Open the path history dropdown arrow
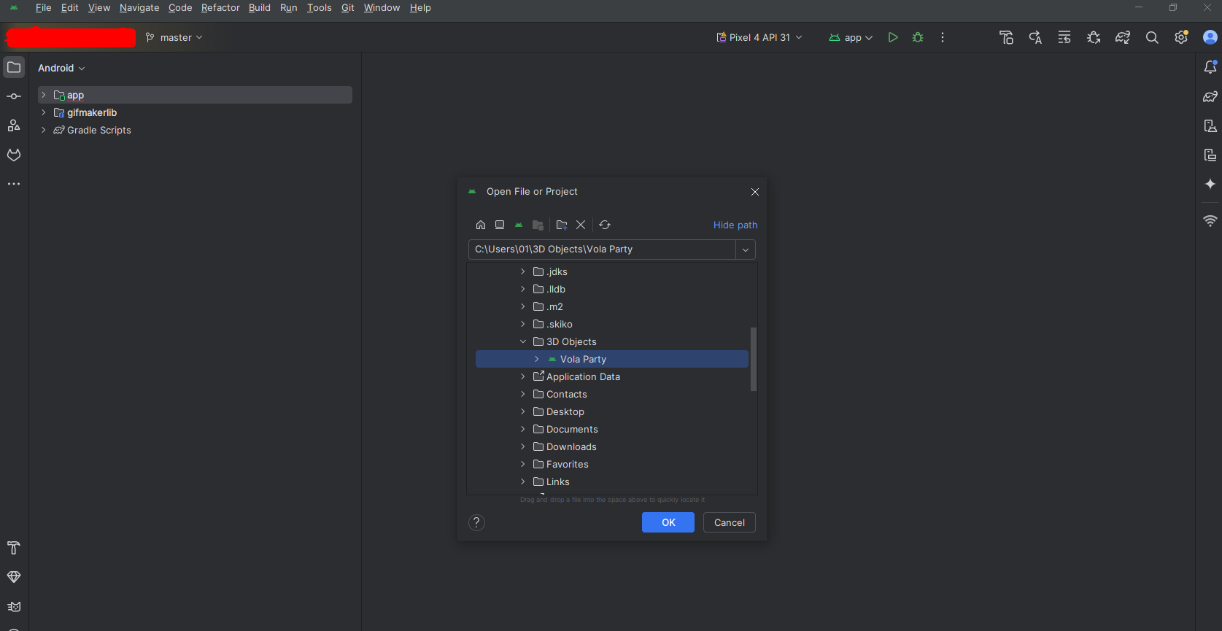 [x=745, y=249]
